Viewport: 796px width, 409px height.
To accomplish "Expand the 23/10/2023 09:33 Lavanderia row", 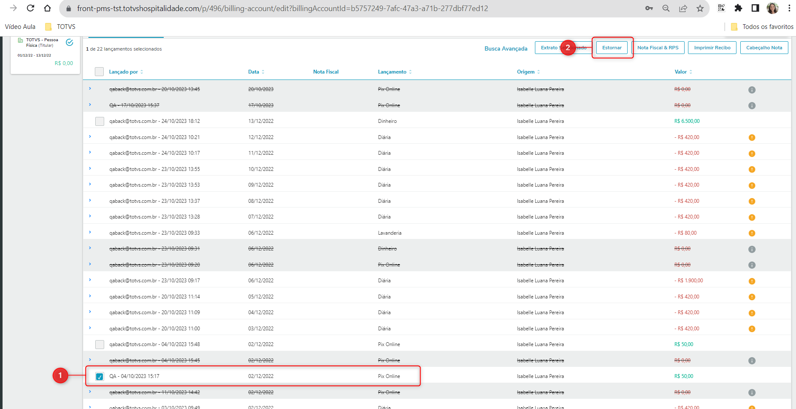I will coord(90,232).
